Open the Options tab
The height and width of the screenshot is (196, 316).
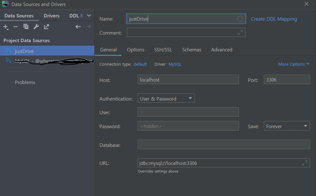click(136, 50)
